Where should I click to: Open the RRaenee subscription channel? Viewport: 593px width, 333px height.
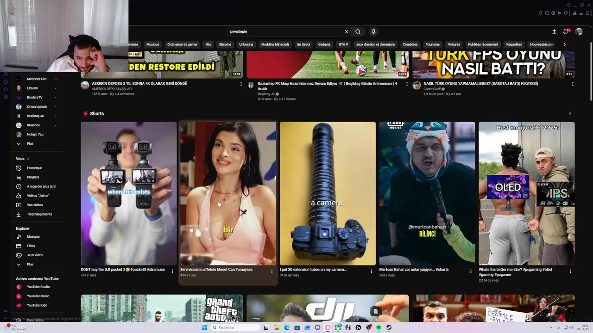point(33,125)
